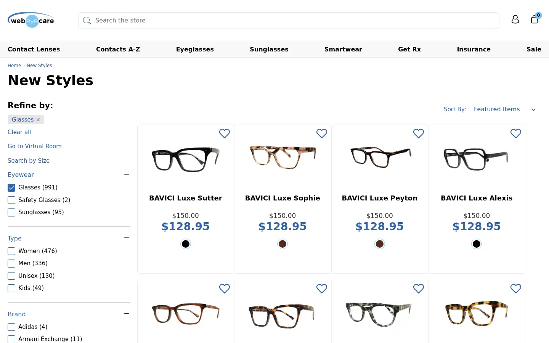Select black color swatch for Luxe Sutter
This screenshot has height=343, width=549.
(x=186, y=244)
